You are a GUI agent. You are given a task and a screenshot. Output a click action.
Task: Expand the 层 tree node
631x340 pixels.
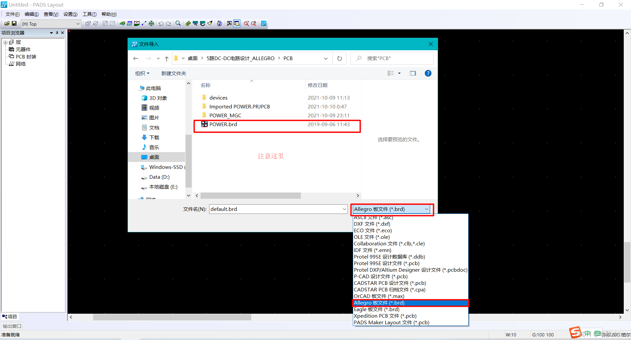pyautogui.click(x=5, y=42)
